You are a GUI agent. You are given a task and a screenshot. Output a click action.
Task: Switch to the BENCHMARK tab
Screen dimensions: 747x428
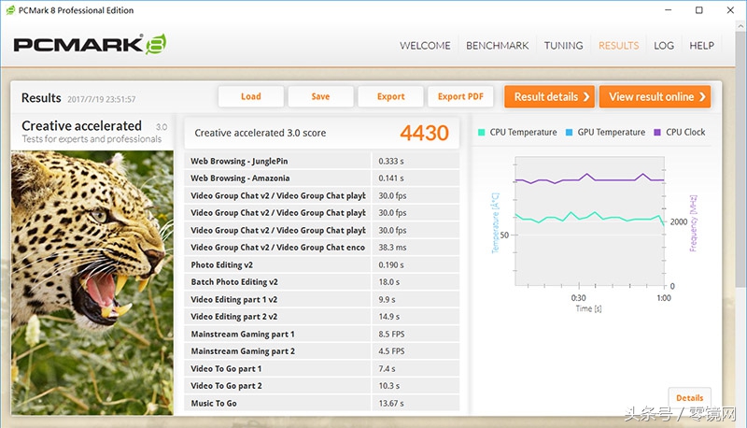tap(497, 46)
